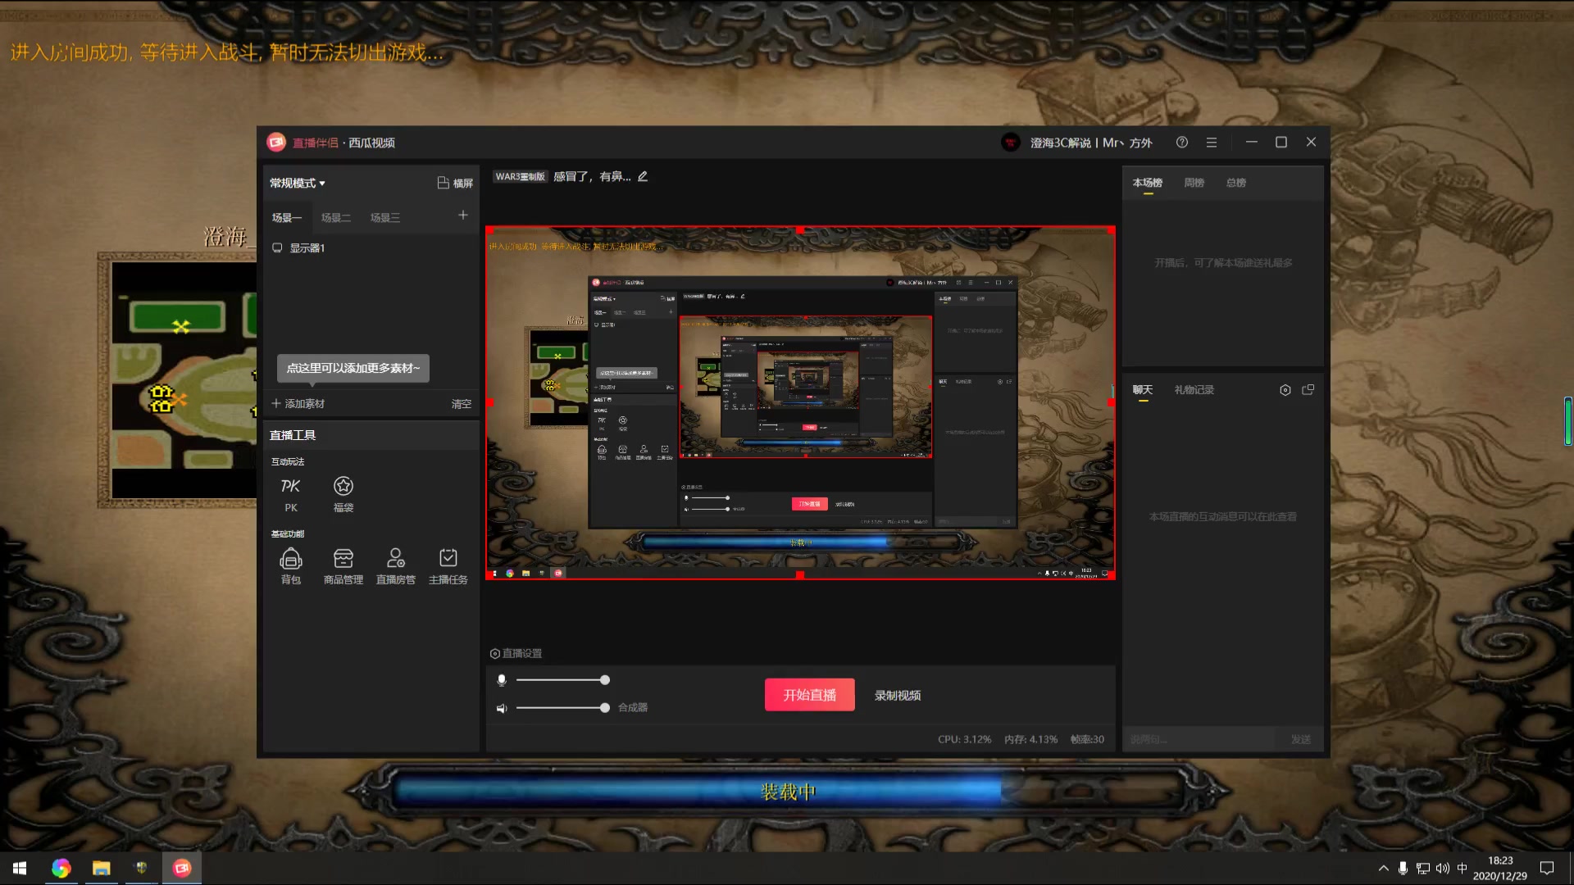Open Chrome from the taskbar
1574x885 pixels.
[61, 868]
